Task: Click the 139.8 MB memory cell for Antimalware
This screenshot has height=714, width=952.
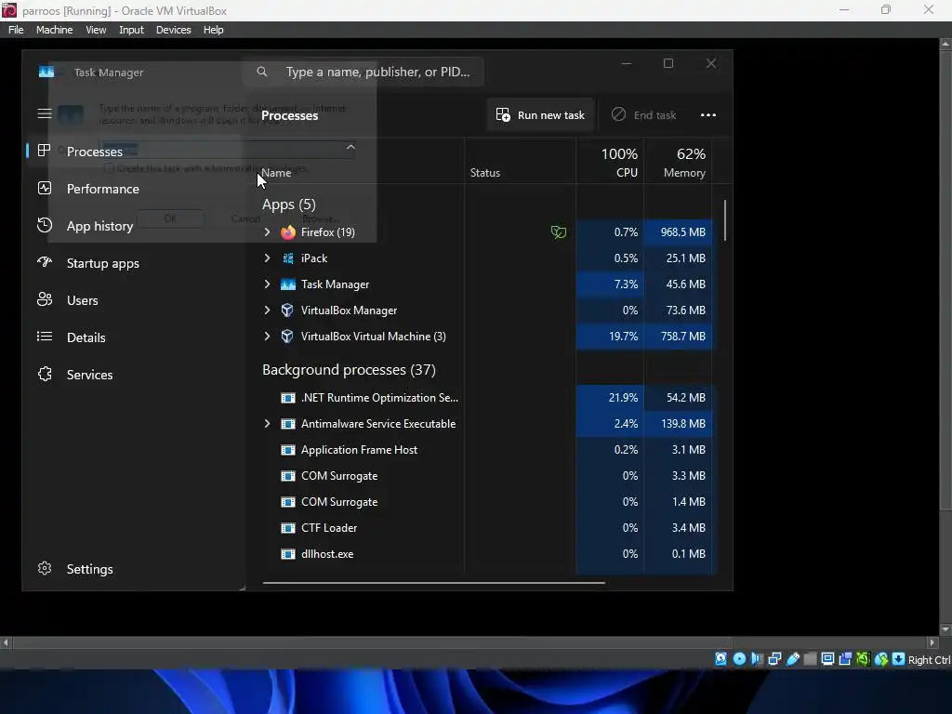Action: pyautogui.click(x=678, y=424)
